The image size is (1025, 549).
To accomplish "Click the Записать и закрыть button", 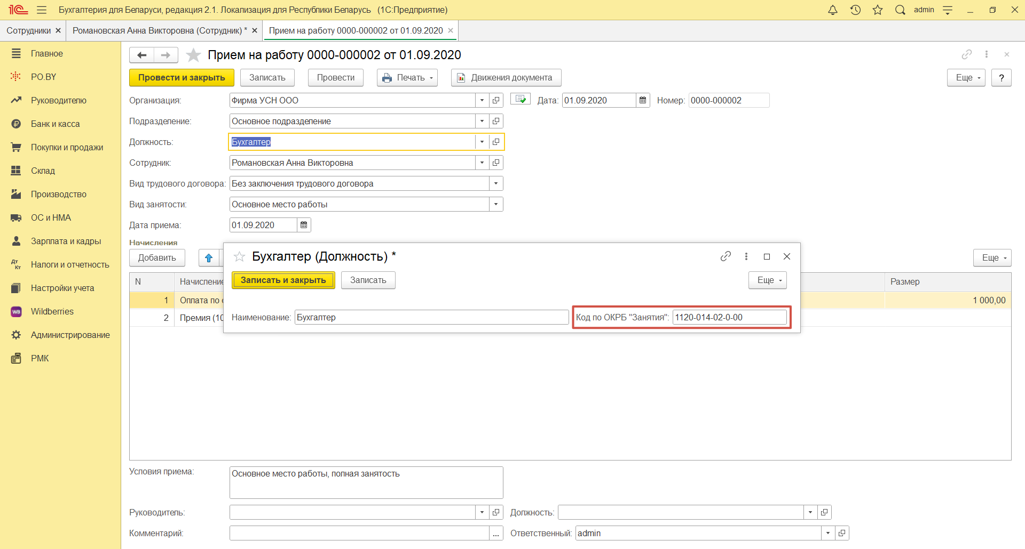I will pyautogui.click(x=283, y=280).
